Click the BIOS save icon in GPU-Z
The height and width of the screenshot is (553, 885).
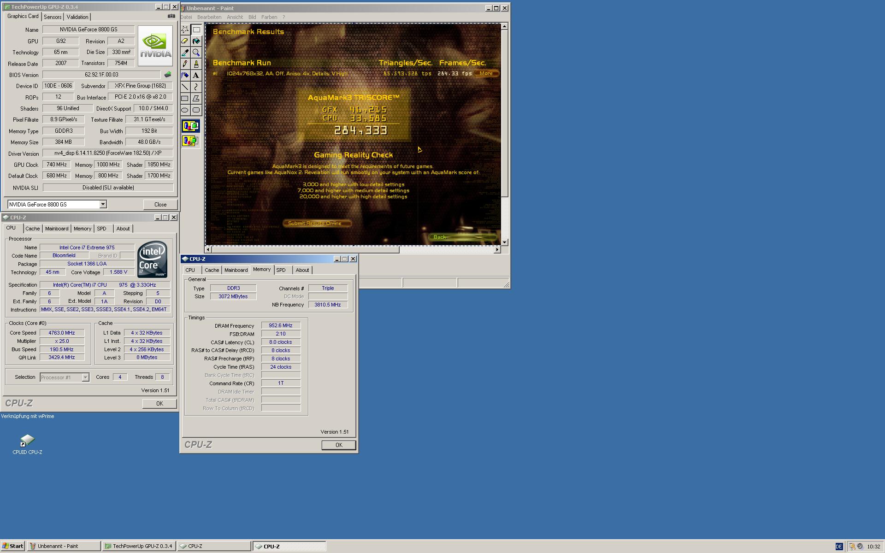pyautogui.click(x=168, y=75)
